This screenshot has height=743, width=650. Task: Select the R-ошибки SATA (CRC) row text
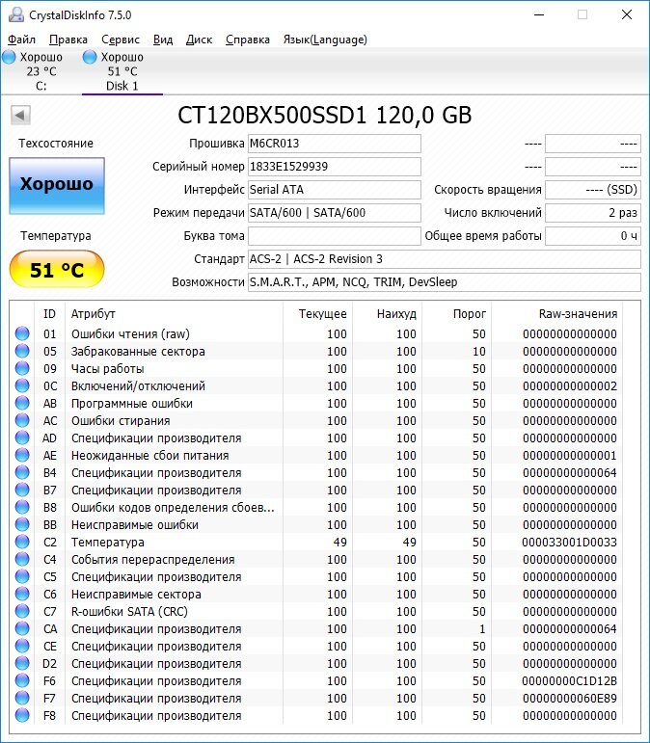129,612
